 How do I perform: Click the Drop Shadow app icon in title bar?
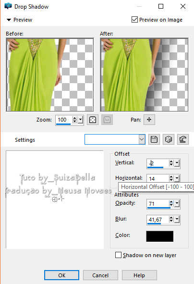[8, 6]
